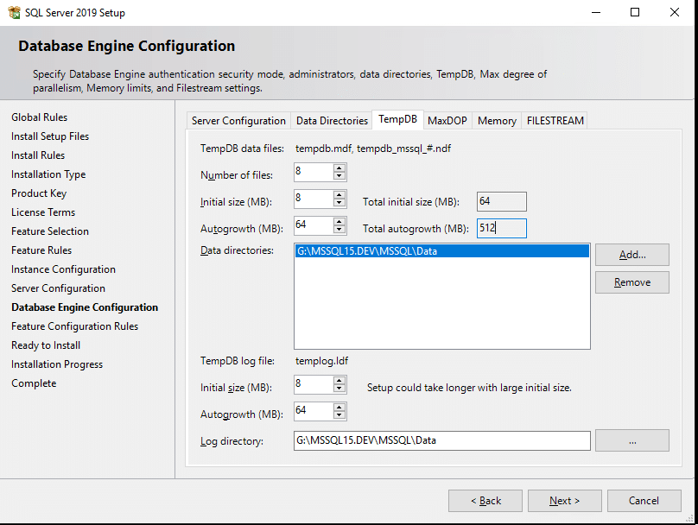Click Next to proceed with setup
This screenshot has width=698, height=525.
pyautogui.click(x=564, y=500)
